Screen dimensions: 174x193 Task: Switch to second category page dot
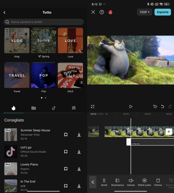click(x=46, y=98)
